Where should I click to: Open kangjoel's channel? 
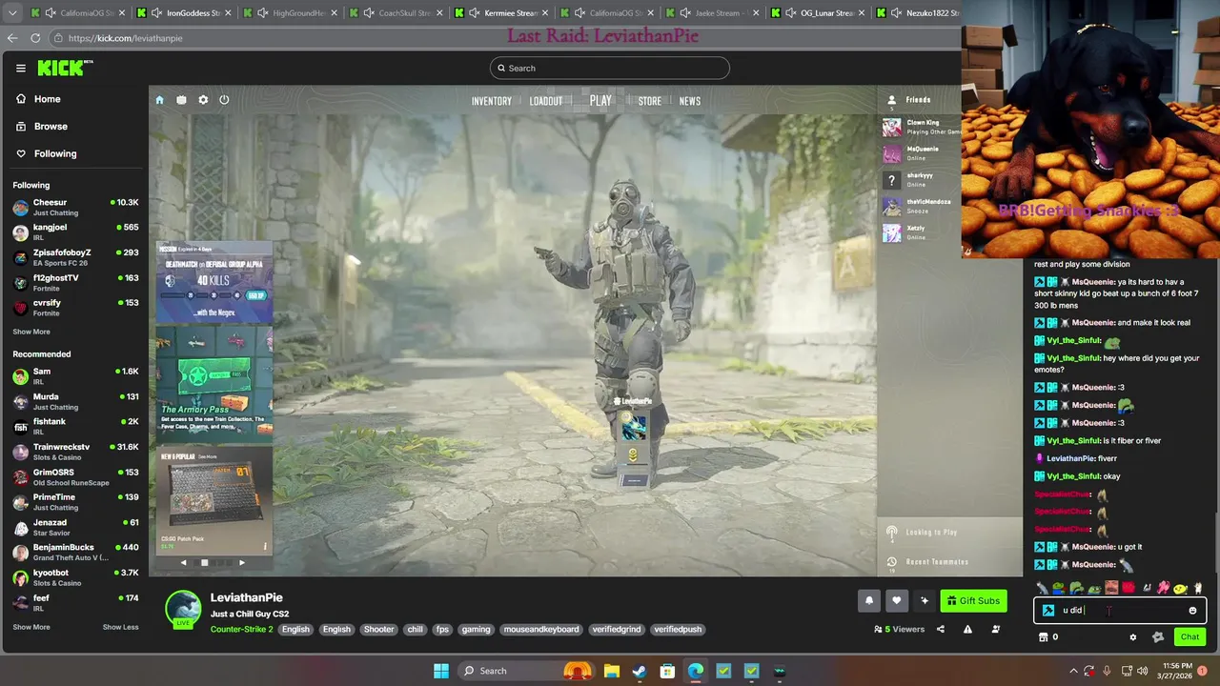[75, 232]
